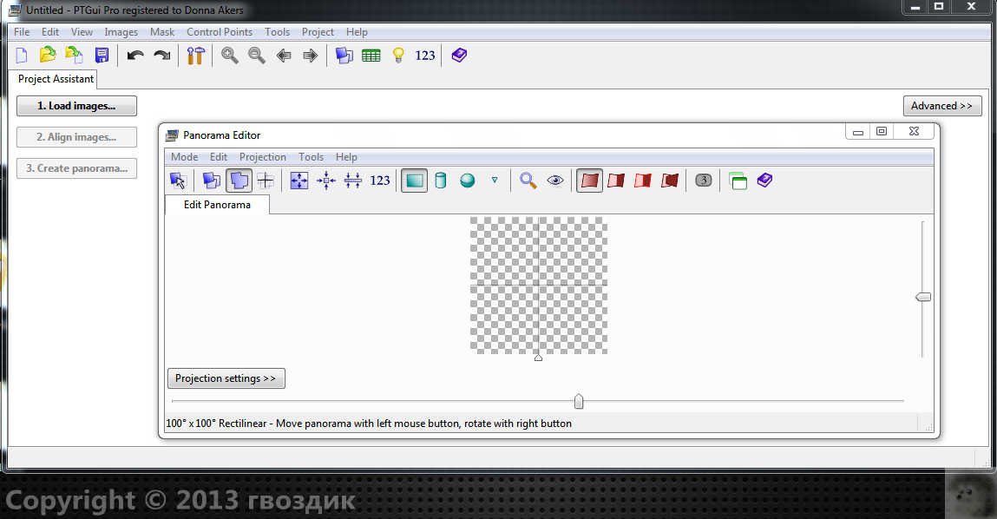Click the checkered panorama preview canvas
Image resolution: width=997 pixels, height=519 pixels.
[539, 286]
